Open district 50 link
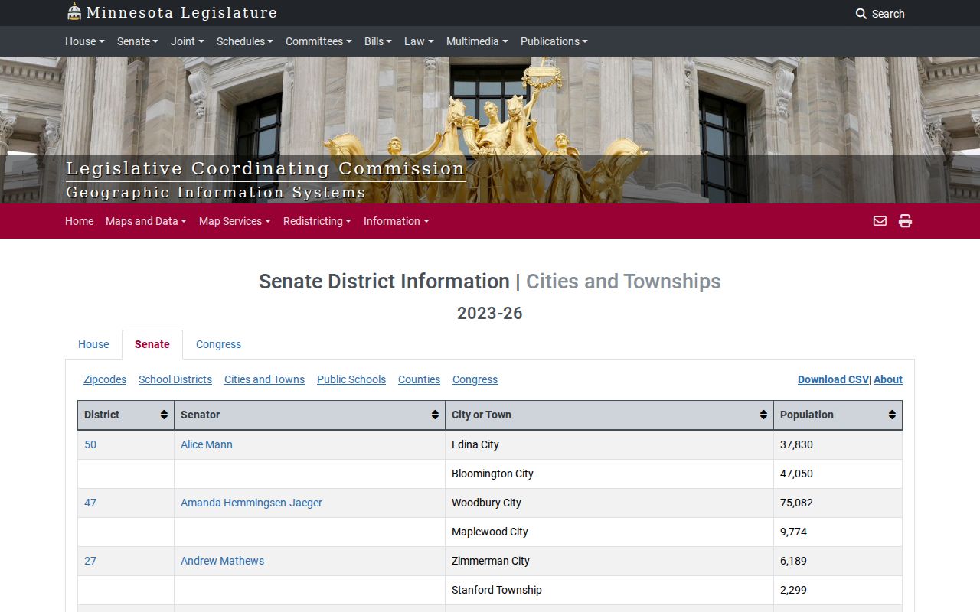The width and height of the screenshot is (980, 612). [x=90, y=444]
